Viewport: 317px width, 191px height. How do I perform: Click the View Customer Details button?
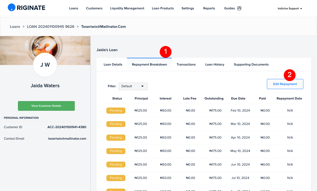(46, 106)
